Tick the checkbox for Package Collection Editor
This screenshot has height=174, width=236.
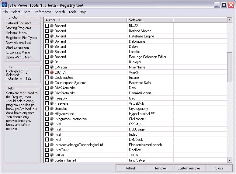(47, 57)
